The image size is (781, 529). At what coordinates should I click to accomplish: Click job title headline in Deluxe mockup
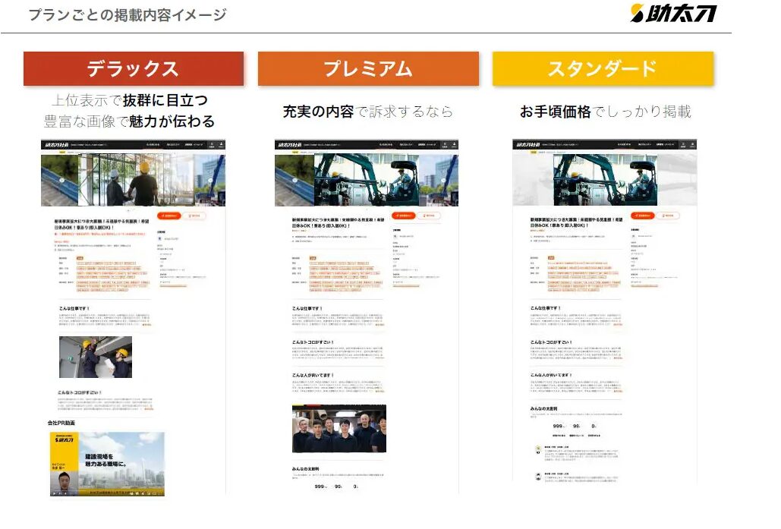click(x=101, y=224)
